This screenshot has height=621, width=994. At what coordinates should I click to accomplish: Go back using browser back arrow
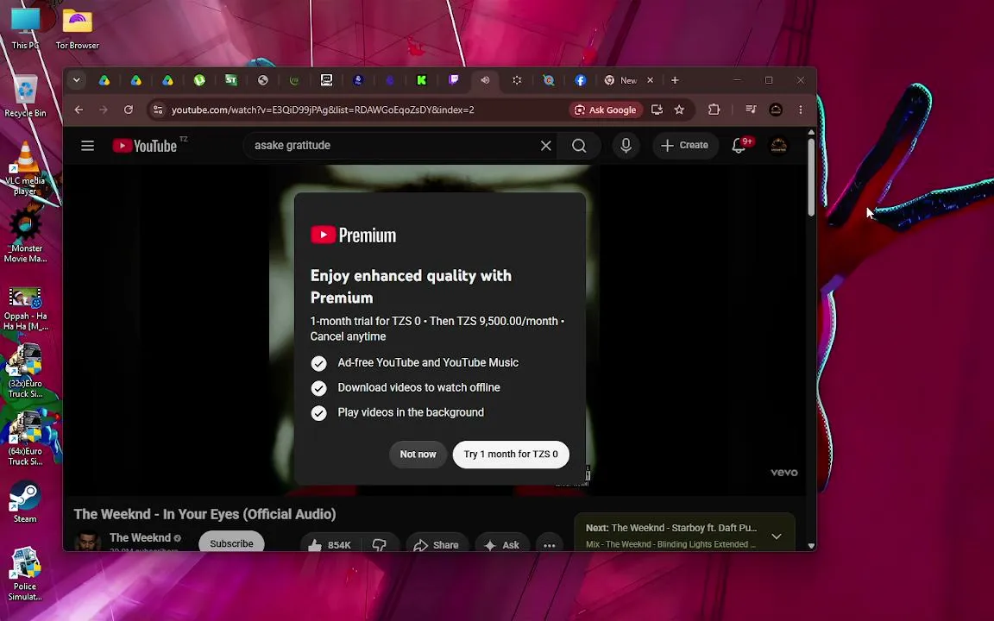(x=79, y=110)
